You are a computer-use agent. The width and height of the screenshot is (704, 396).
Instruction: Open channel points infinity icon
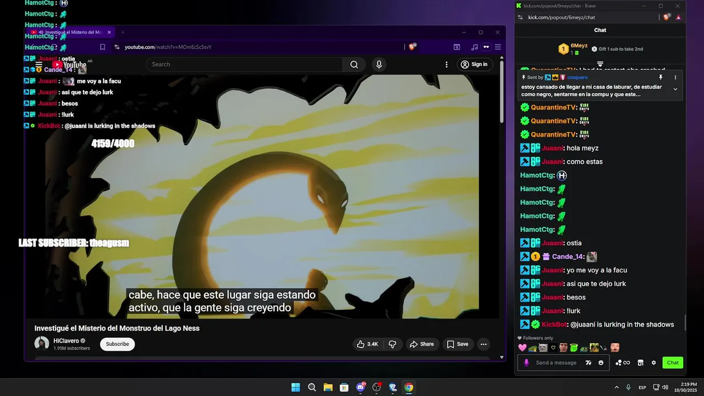(x=623, y=362)
